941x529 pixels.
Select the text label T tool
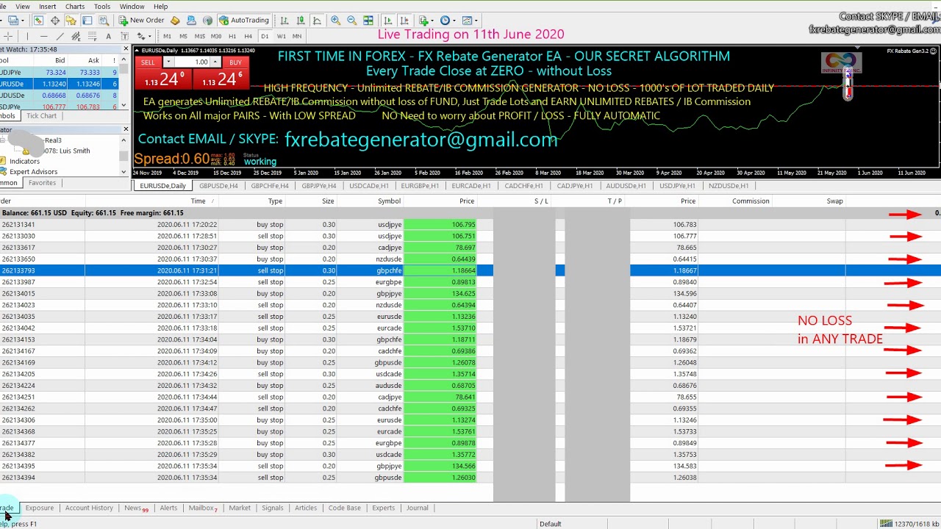124,36
